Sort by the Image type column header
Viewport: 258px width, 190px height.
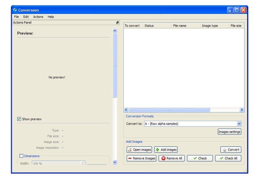(x=215, y=26)
